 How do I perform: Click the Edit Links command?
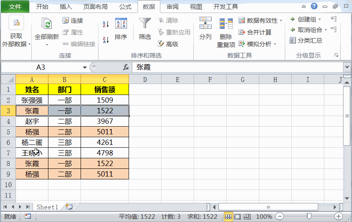(x=79, y=44)
